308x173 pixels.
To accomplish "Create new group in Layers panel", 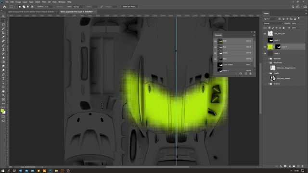I will pos(294,166).
